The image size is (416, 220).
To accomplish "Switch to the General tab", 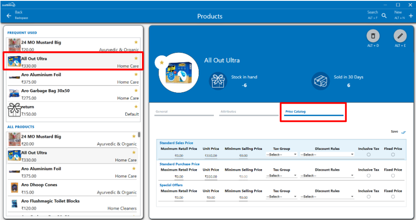I will point(184,112).
